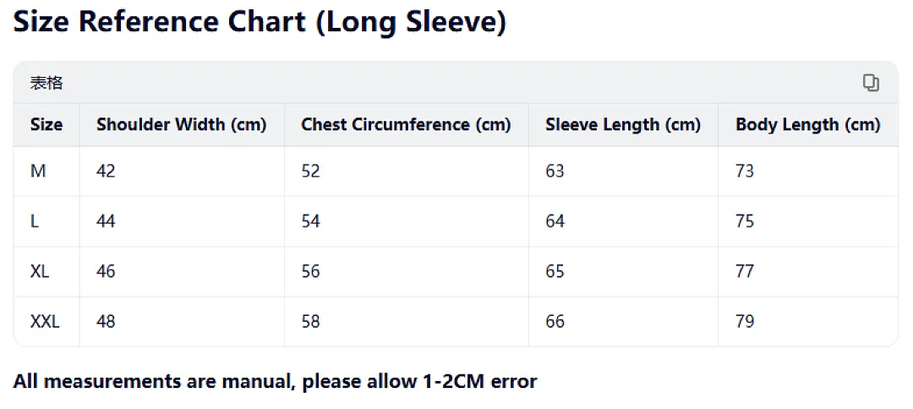
Task: Click the Body Length (cm) column header
Action: (808, 124)
